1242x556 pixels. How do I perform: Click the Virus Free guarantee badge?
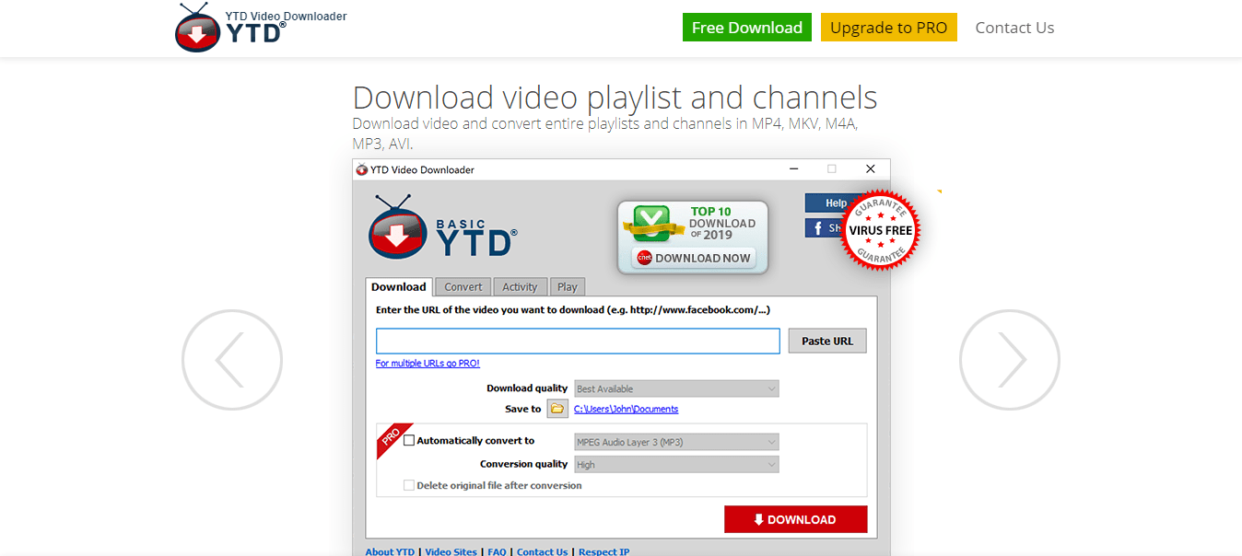(880, 231)
